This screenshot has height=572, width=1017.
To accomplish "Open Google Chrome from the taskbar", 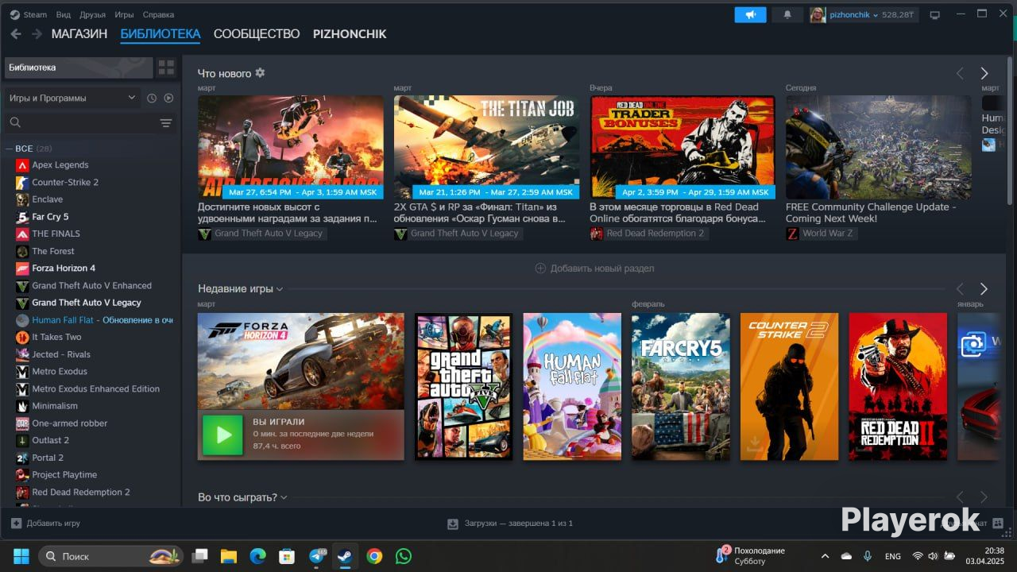I will pos(374,556).
